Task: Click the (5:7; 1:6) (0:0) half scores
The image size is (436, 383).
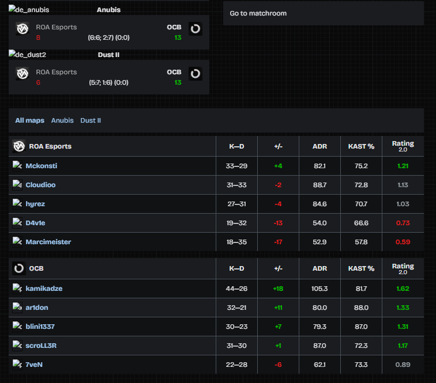Action: click(x=109, y=82)
